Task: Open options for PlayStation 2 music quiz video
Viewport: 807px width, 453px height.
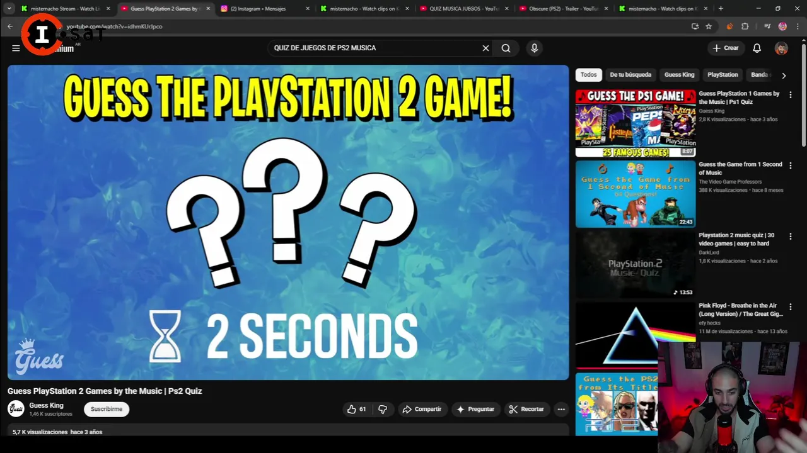Action: (x=790, y=236)
